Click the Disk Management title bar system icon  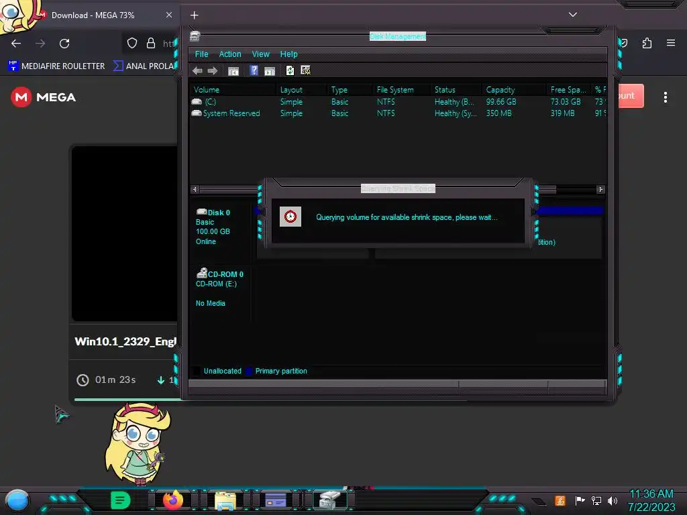click(195, 36)
